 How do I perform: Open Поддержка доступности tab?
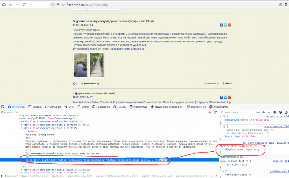(x=167, y=107)
